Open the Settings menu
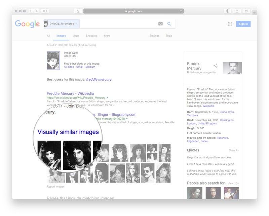The width and height of the screenshot is (269, 216). pyautogui.click(x=154, y=35)
